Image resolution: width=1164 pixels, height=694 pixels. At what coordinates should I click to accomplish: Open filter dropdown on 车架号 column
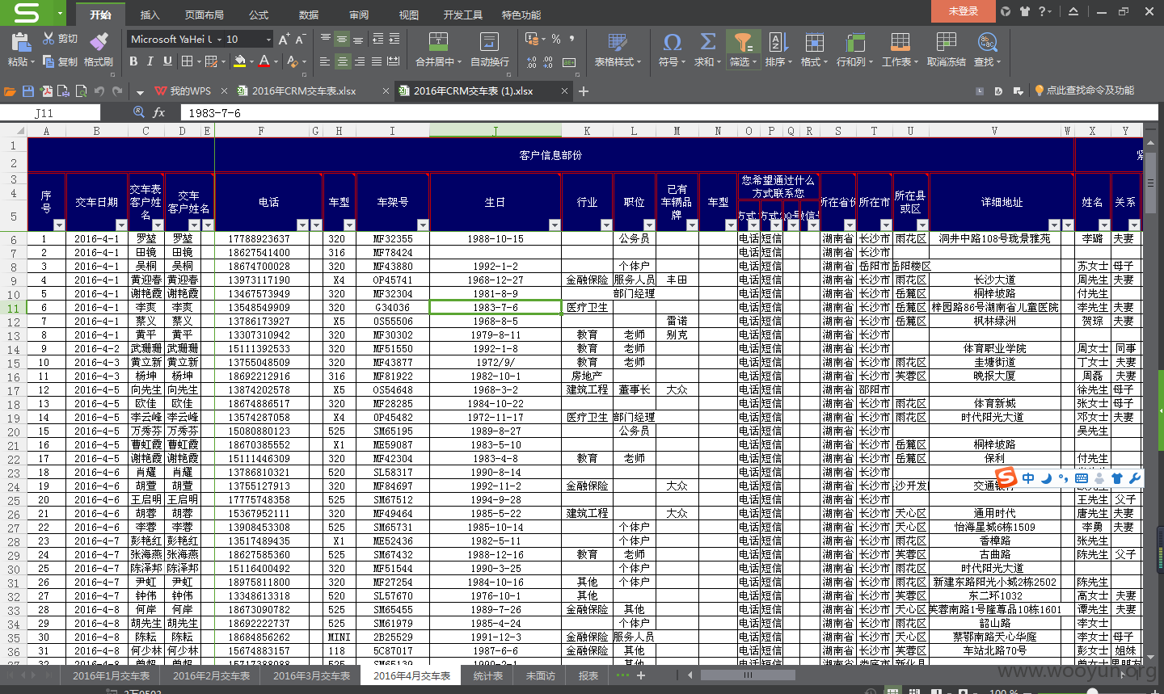tap(423, 225)
